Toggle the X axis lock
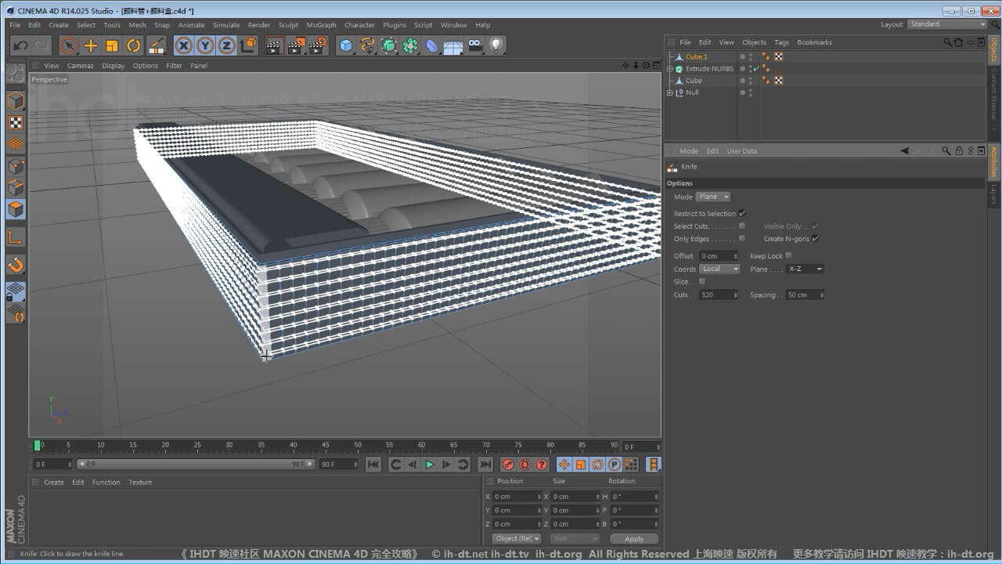Viewport: 1002px width, 564px height. (184, 45)
